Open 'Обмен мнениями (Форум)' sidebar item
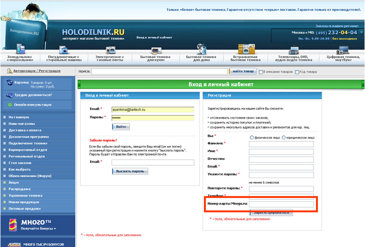This screenshot has width=365, height=247. (x=30, y=176)
